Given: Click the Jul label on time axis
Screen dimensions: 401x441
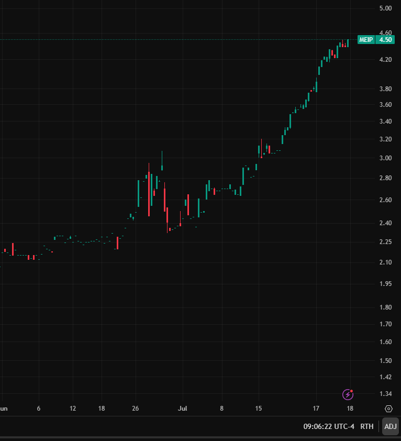Looking at the screenshot, I should click(183, 409).
